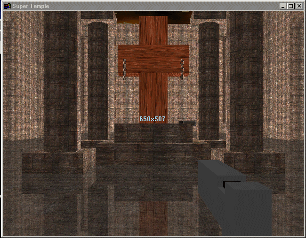Minimize the Super Temple window

282,6
